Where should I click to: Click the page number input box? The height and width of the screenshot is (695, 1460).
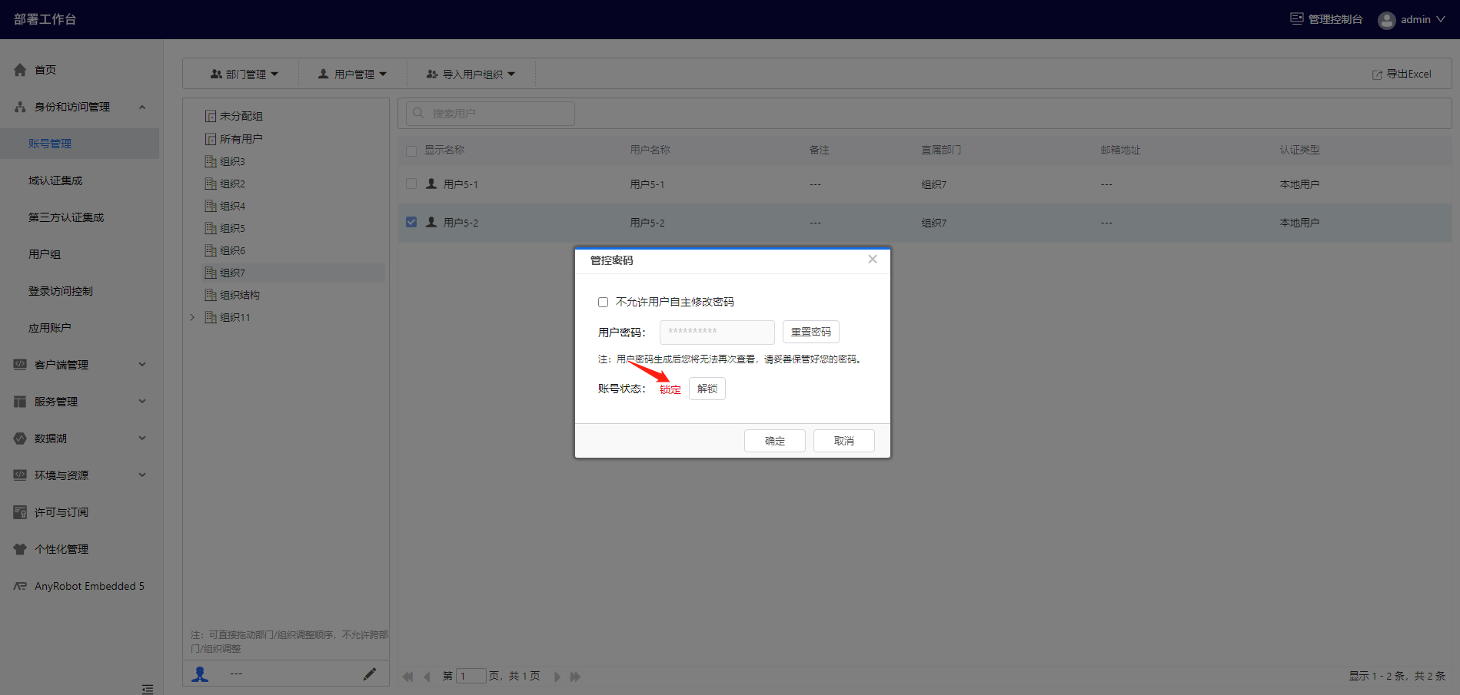coord(471,677)
